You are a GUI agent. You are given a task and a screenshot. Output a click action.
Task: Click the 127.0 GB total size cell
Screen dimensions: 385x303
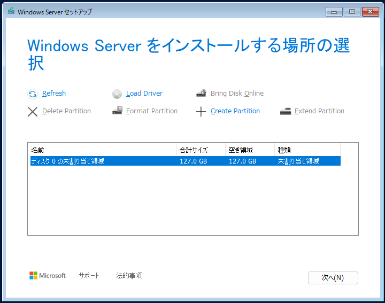194,161
